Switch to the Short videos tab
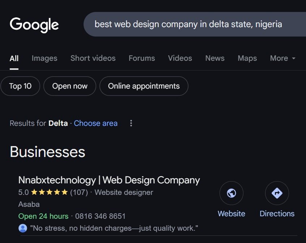This screenshot has width=306, height=243. click(x=93, y=58)
